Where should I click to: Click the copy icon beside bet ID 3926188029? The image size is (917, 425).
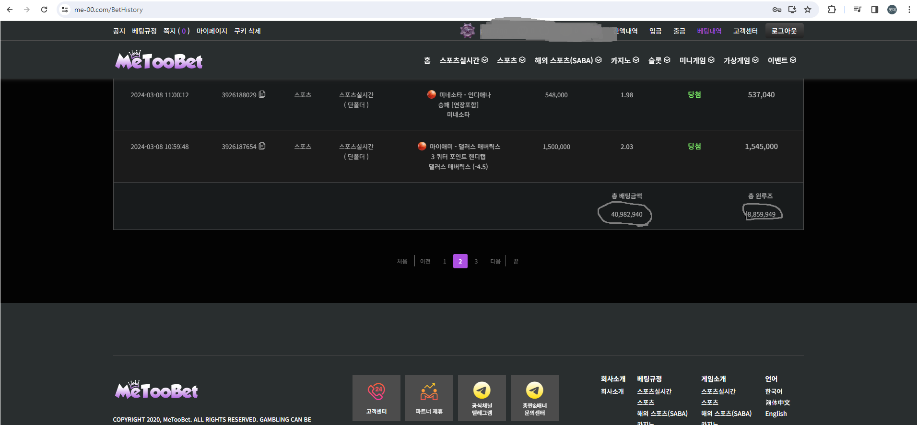point(262,94)
